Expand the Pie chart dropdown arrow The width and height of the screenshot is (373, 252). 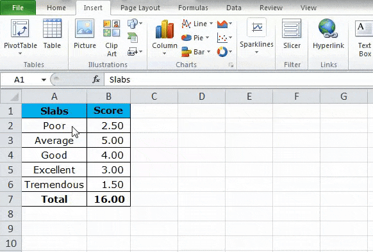[207, 38]
